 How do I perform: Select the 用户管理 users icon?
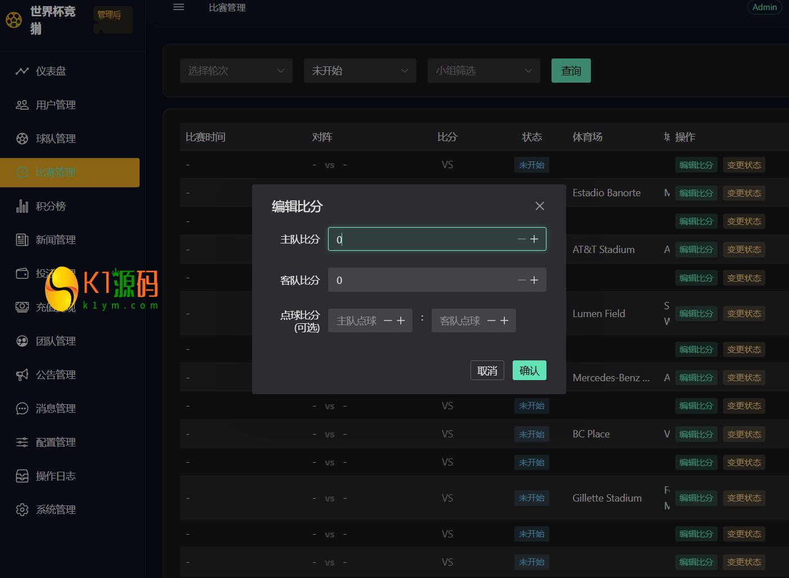[22, 105]
